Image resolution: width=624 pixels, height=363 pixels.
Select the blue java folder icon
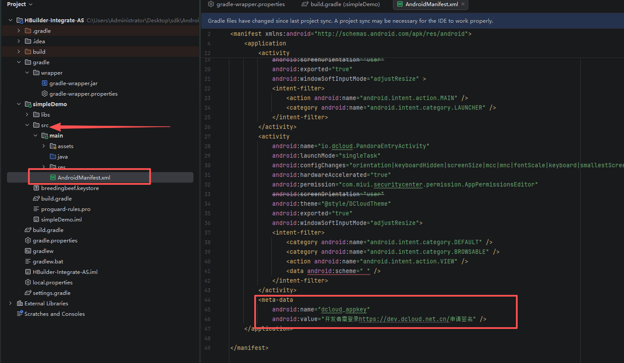(53, 157)
